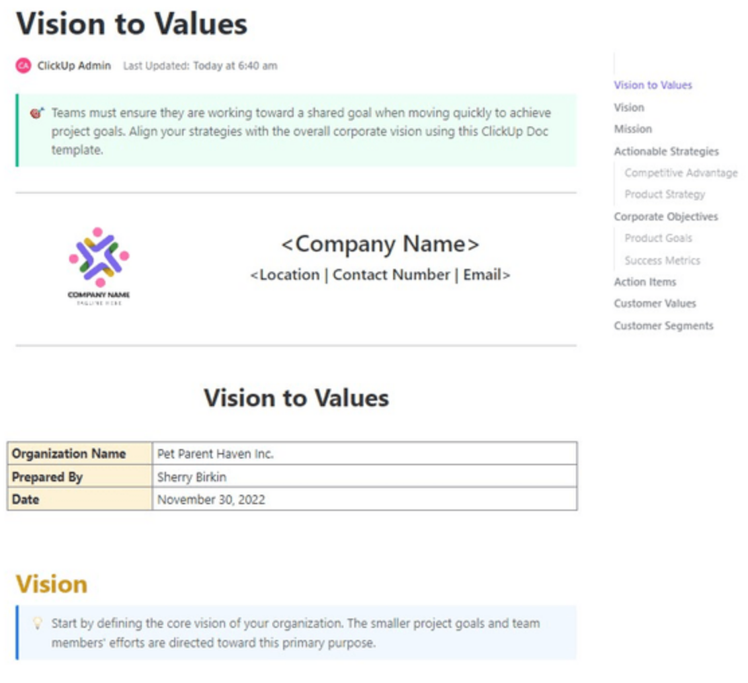This screenshot has width=748, height=683.
Task: Click the target emoji in green banner
Action: [37, 113]
